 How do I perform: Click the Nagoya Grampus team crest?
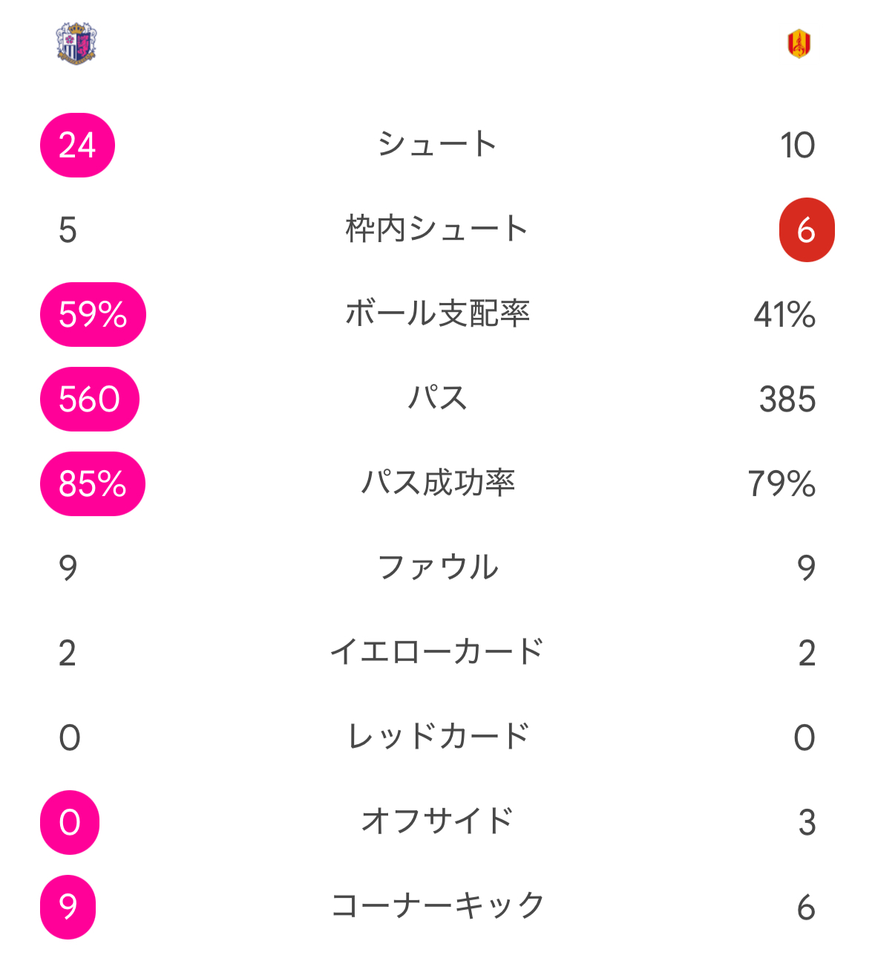click(x=799, y=43)
